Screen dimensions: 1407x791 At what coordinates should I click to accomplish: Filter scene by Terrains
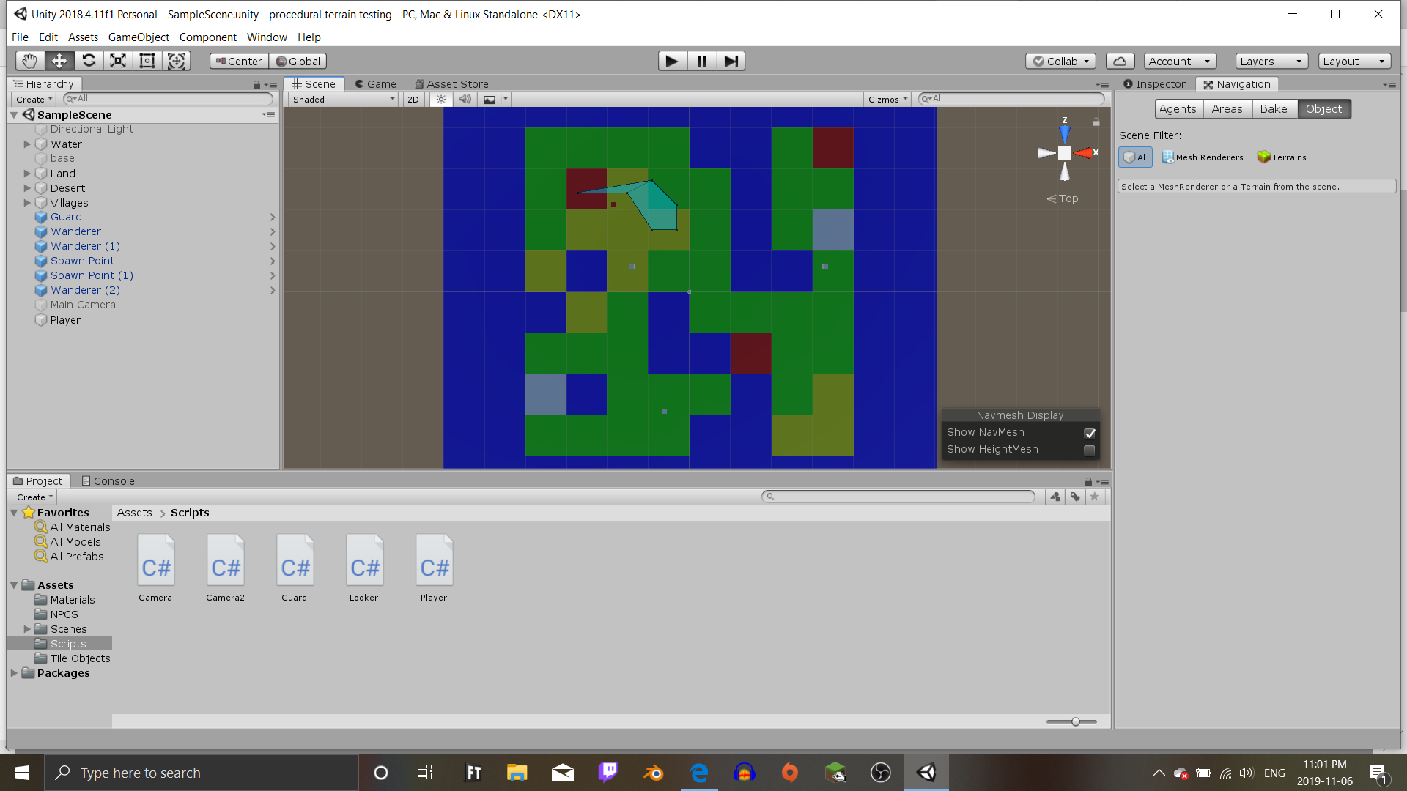click(1281, 157)
